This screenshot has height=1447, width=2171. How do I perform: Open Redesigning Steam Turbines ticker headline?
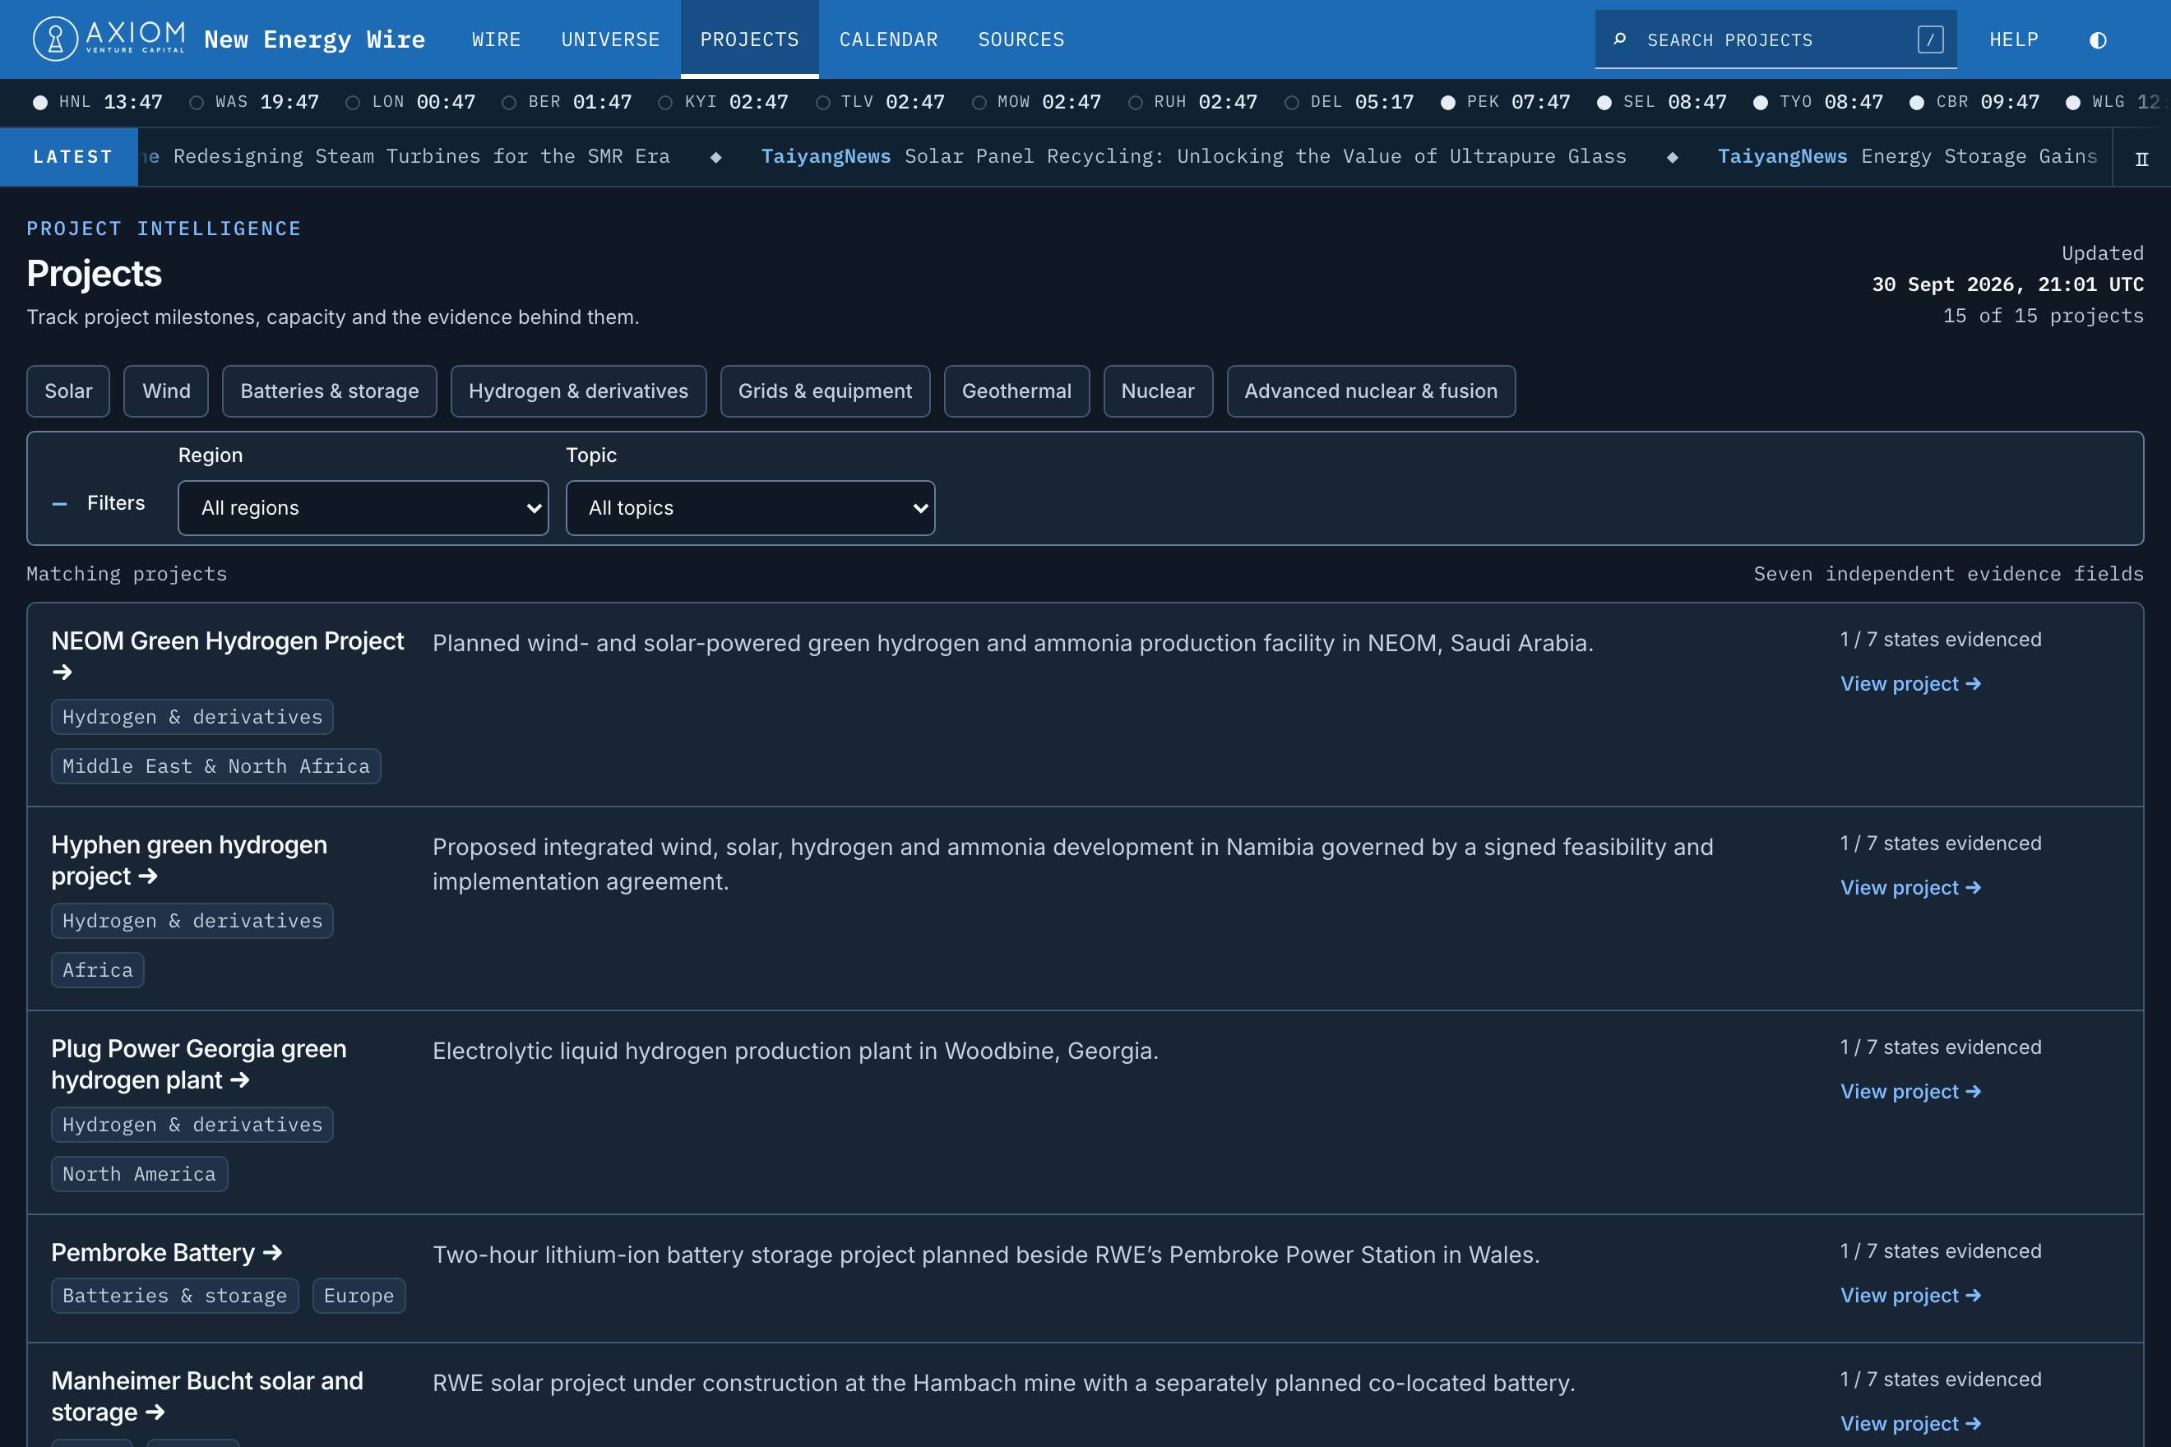(x=421, y=157)
